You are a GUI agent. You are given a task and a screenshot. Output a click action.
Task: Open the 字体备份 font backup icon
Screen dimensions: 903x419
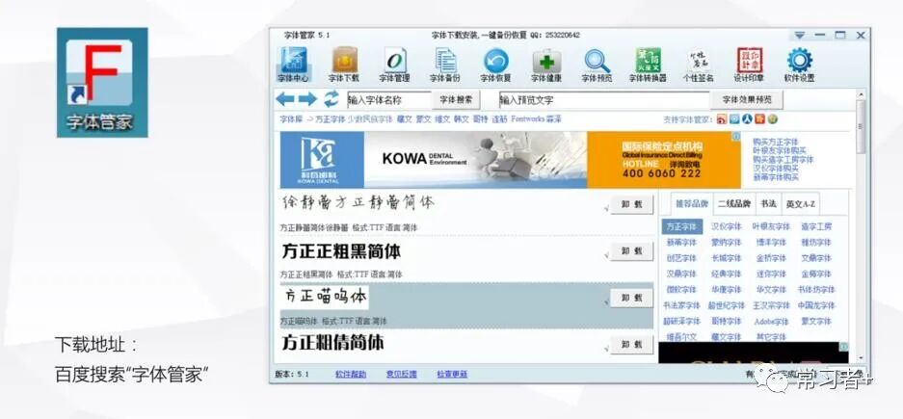point(445,65)
